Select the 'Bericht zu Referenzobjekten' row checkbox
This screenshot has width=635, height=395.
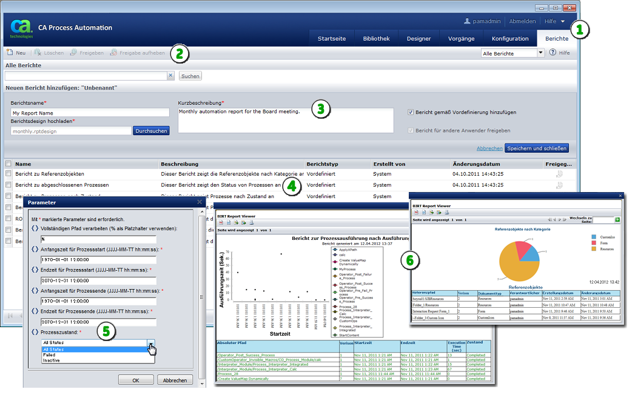8,174
